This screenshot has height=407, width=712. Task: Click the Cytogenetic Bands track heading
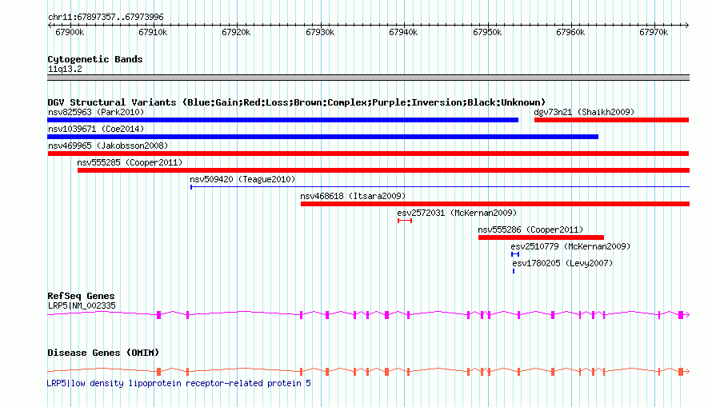point(95,59)
